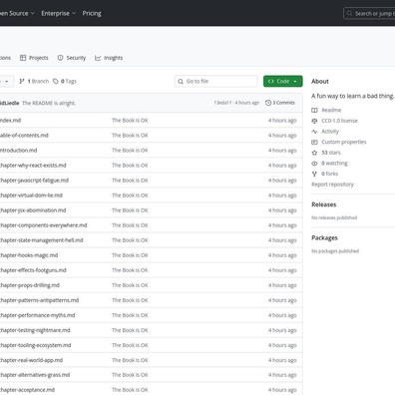Expand the Enterprise menu
Image resolution: width=395 pixels, height=395 pixels.
click(59, 13)
